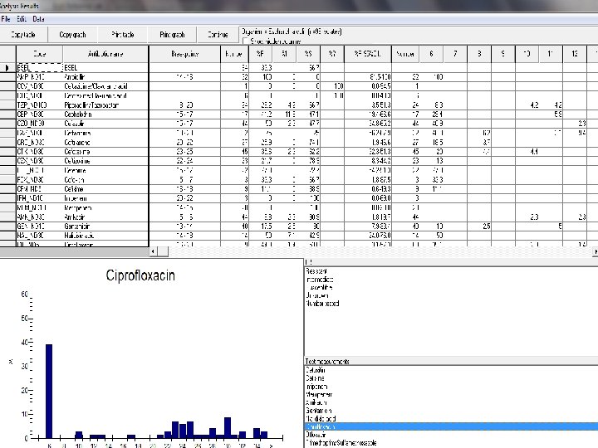Select the Ceftizoxime name cell
Viewport: 598px width, 448px height.
tap(105, 161)
